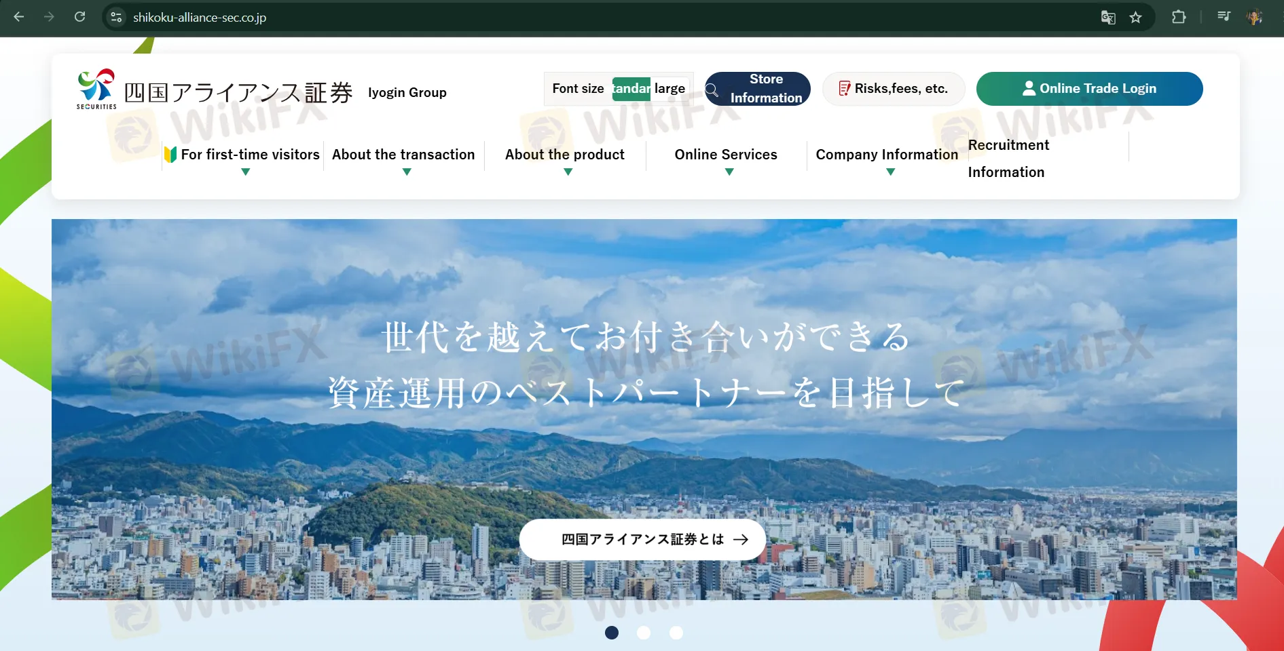Open the media control icon in toolbar

(x=1224, y=16)
